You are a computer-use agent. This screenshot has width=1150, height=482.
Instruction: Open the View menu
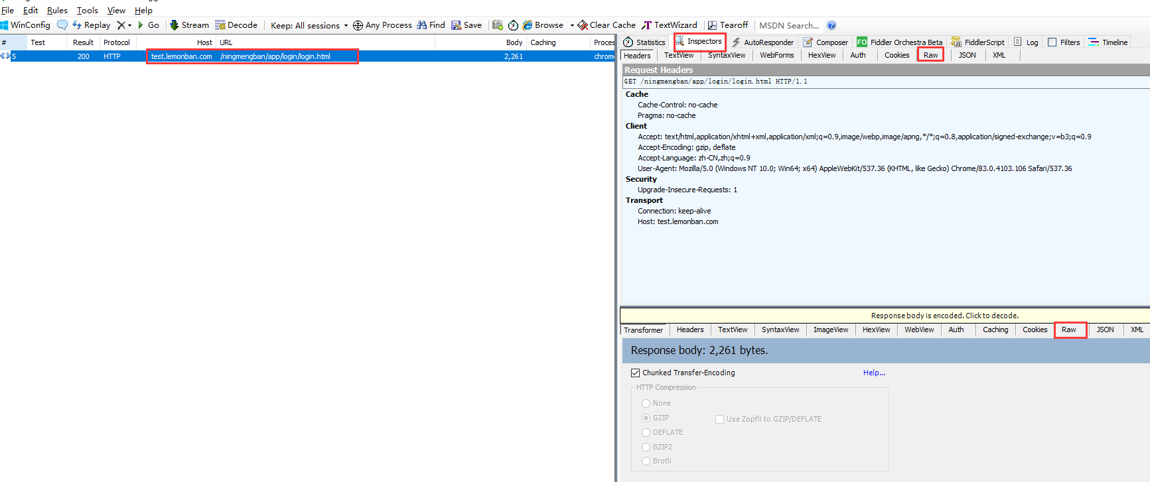click(116, 10)
